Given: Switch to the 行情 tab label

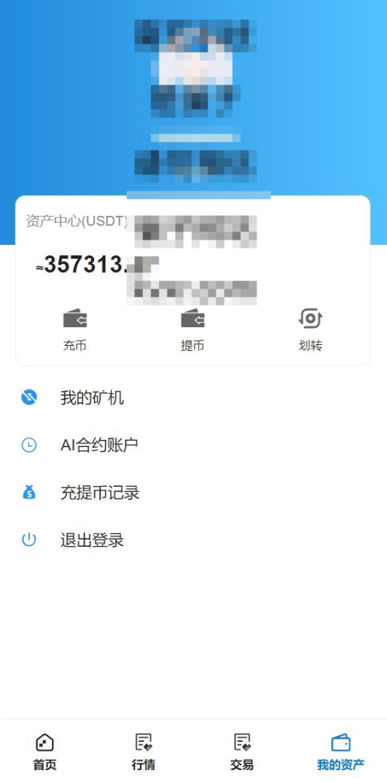Looking at the screenshot, I should [x=143, y=764].
